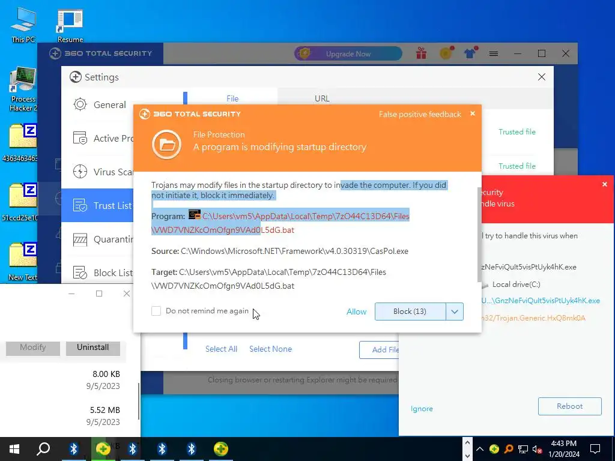The image size is (615, 461).
Task: Open the T-shirt skin icon in 360 title bar
Action: pyautogui.click(x=470, y=53)
